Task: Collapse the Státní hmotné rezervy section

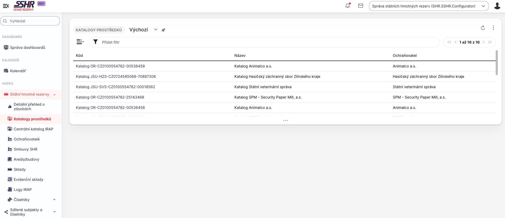Action: point(54,95)
